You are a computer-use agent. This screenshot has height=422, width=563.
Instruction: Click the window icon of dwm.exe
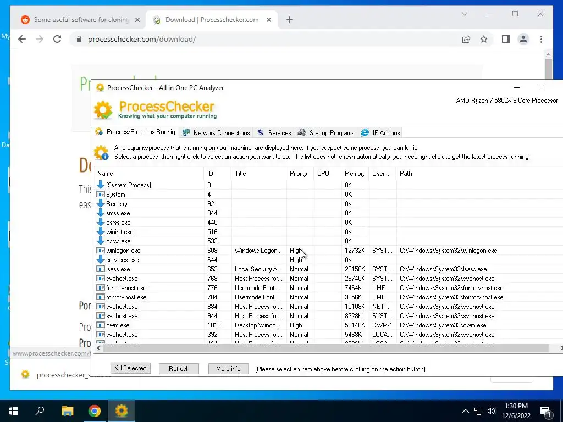click(x=101, y=325)
